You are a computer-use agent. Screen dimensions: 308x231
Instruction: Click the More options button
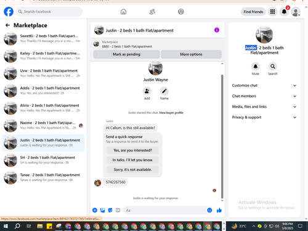[x=191, y=54]
